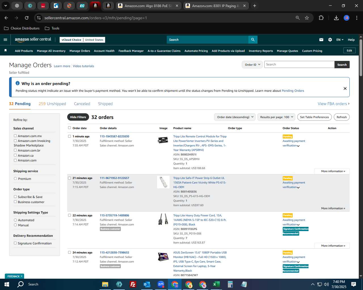Select the Premium shipping service radio
Screen dimensions: 363x290
pos(15,178)
